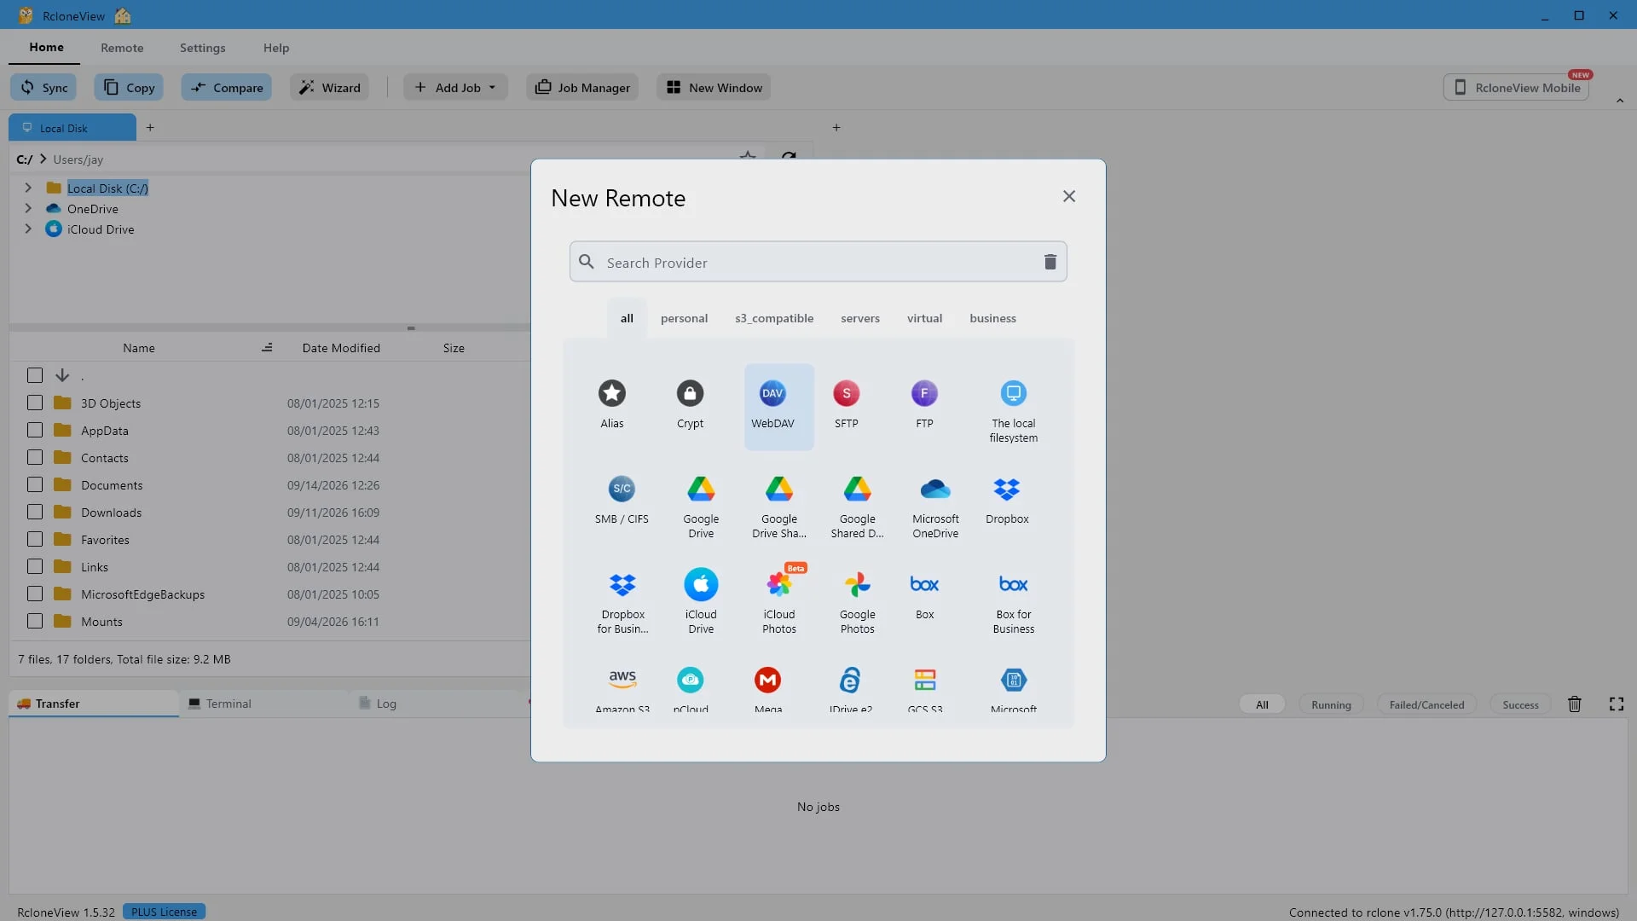Expand the iCloud Drive tree node
This screenshot has height=921, width=1637.
pyautogui.click(x=28, y=229)
